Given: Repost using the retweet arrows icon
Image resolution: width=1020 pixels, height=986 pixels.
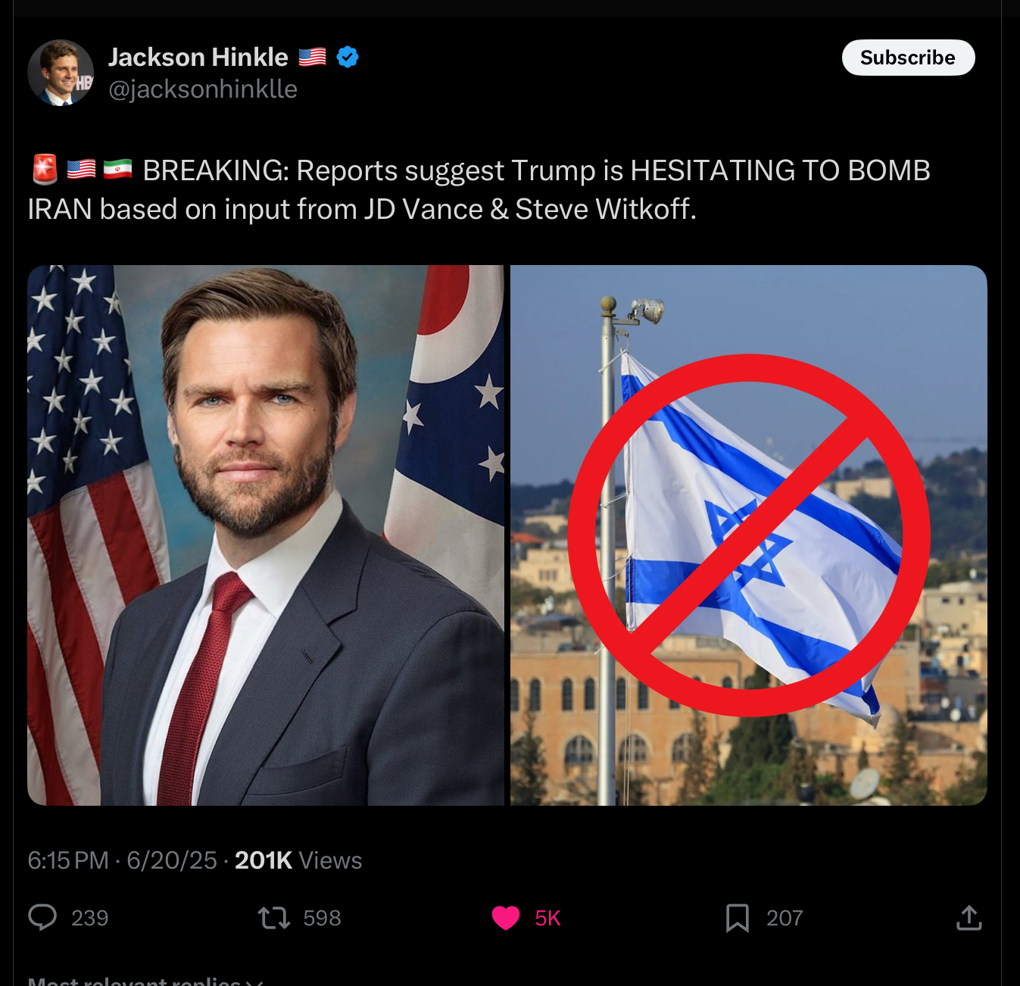Looking at the screenshot, I should click(273, 918).
